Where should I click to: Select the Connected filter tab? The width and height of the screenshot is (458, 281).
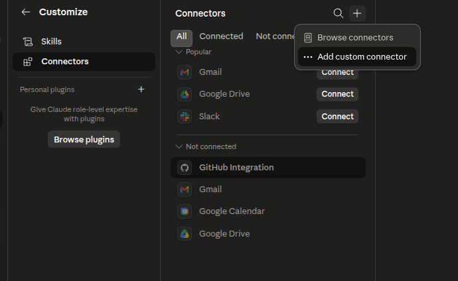[221, 36]
